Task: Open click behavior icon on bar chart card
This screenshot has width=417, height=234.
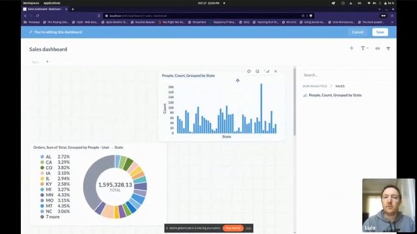Action: click(257, 71)
